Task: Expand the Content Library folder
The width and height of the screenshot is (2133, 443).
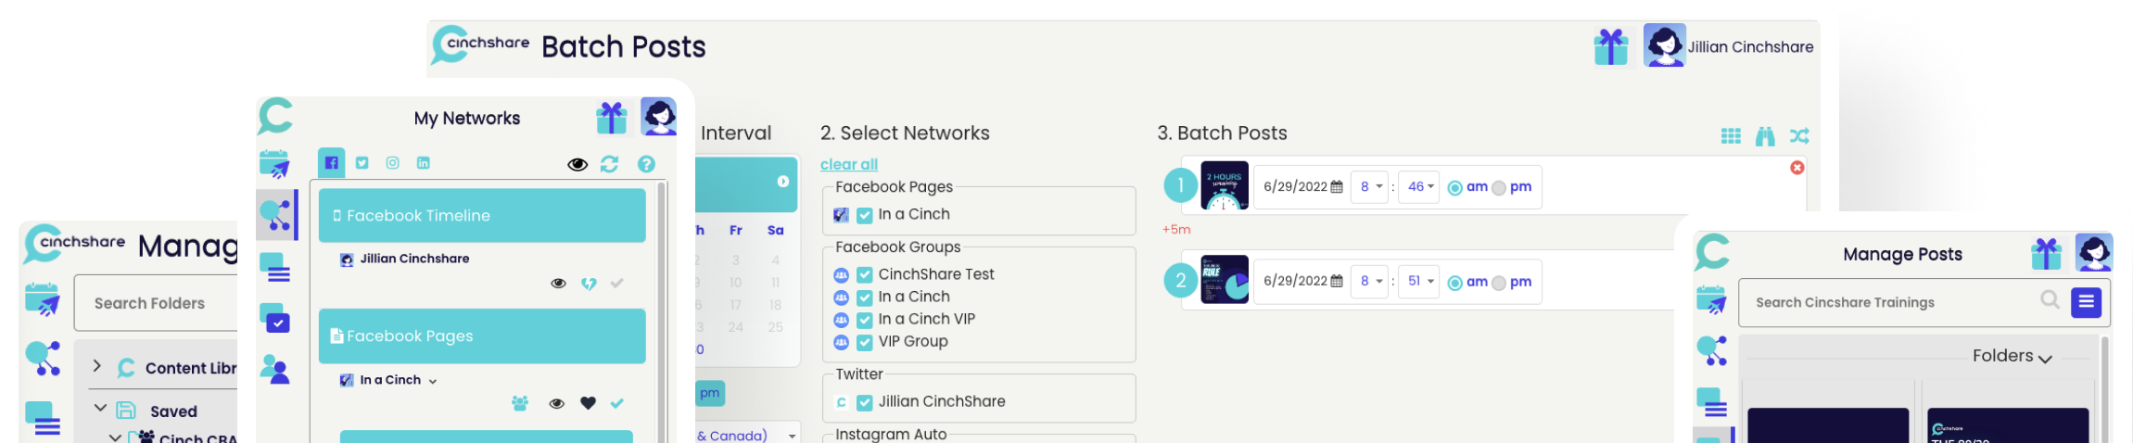Action: [96, 366]
